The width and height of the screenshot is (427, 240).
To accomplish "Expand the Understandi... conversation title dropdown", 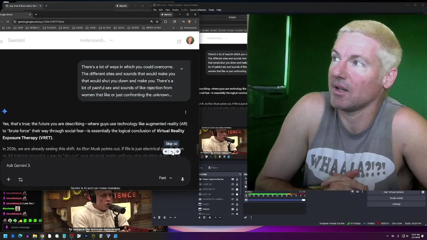I will [x=96, y=40].
